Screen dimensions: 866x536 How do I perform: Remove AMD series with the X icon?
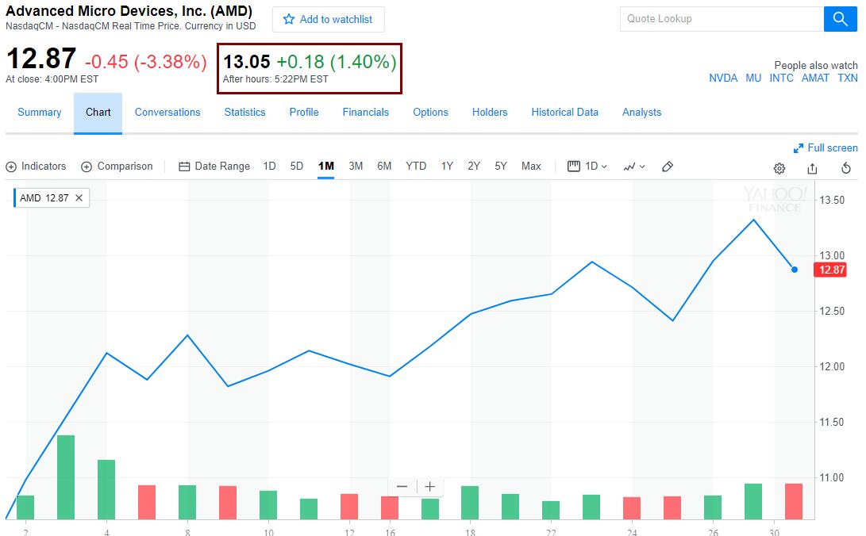pyautogui.click(x=79, y=198)
